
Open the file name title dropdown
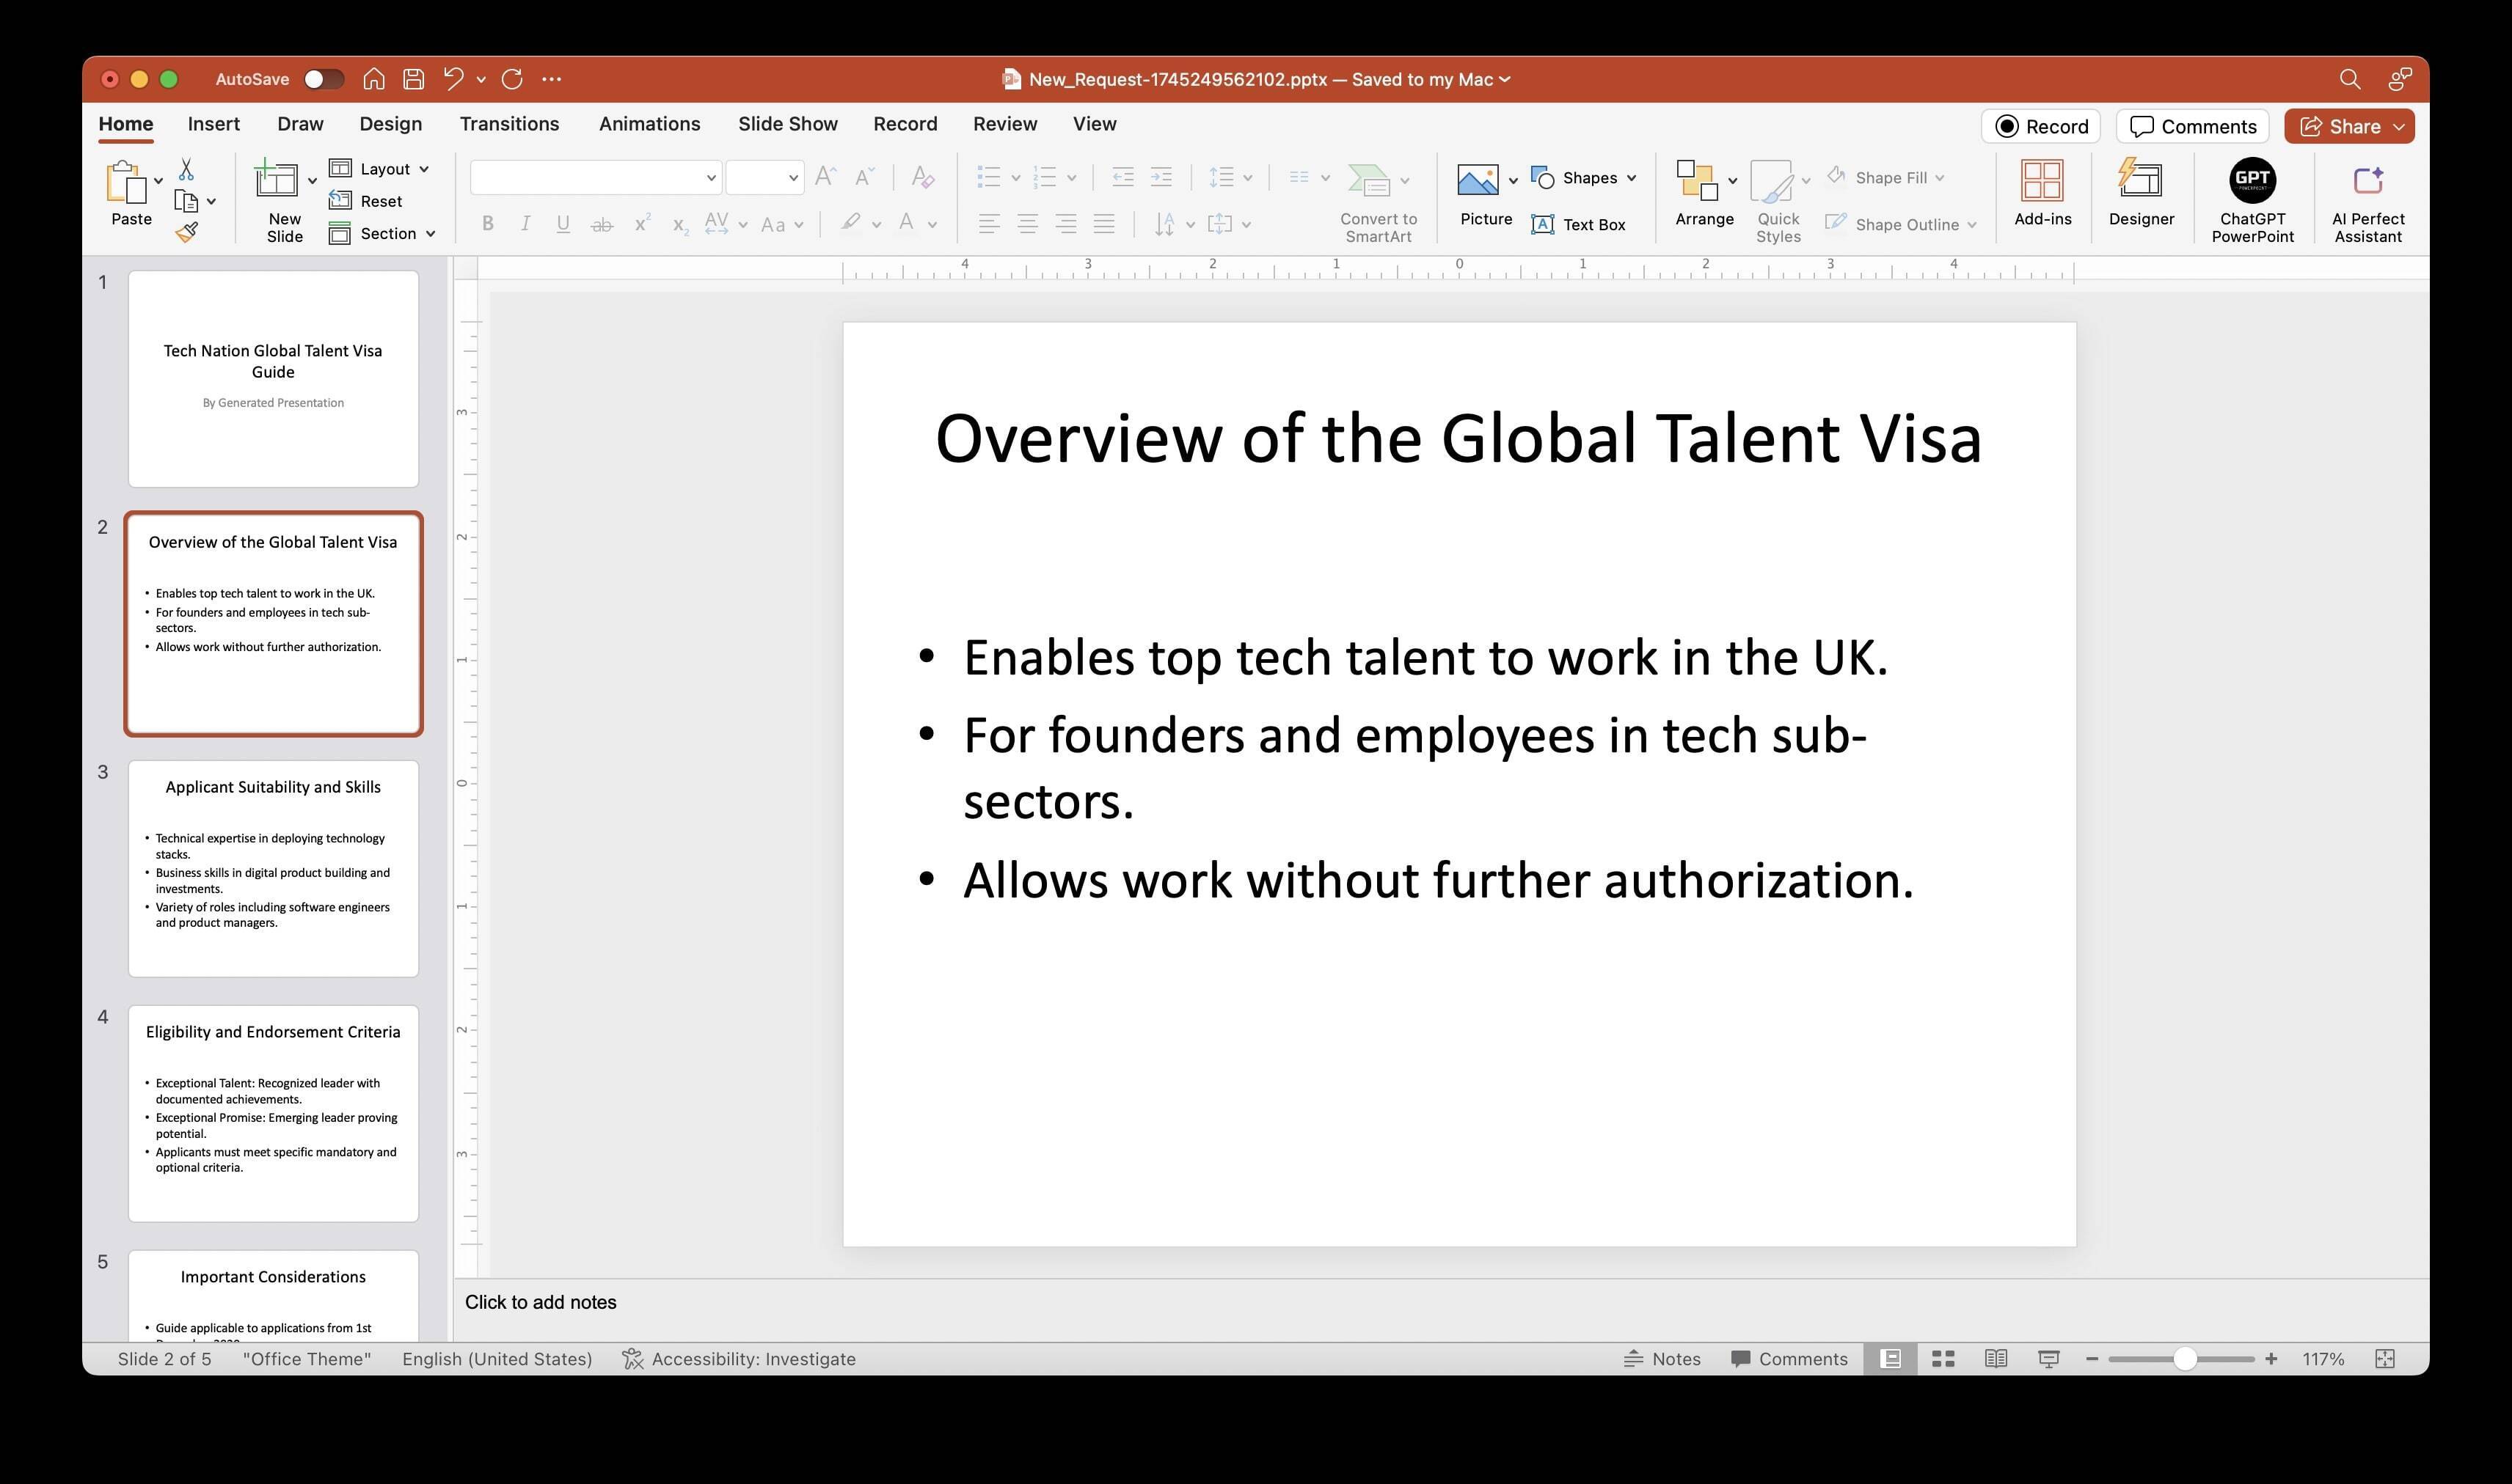[x=1505, y=79]
